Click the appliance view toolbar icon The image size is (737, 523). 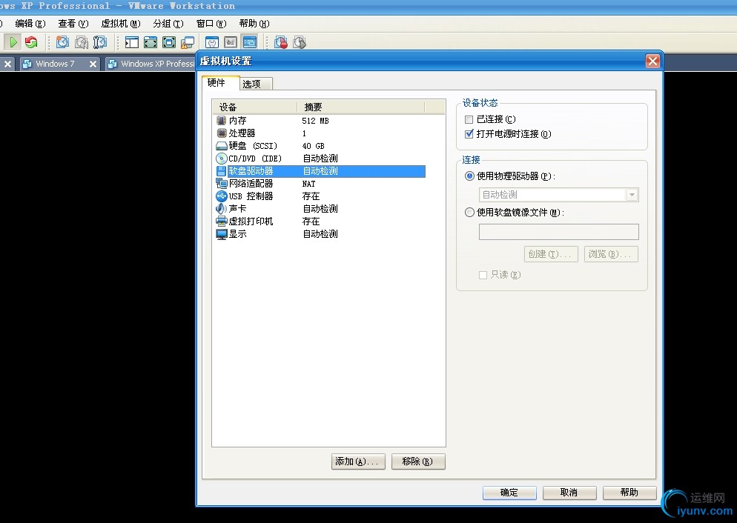[x=231, y=42]
